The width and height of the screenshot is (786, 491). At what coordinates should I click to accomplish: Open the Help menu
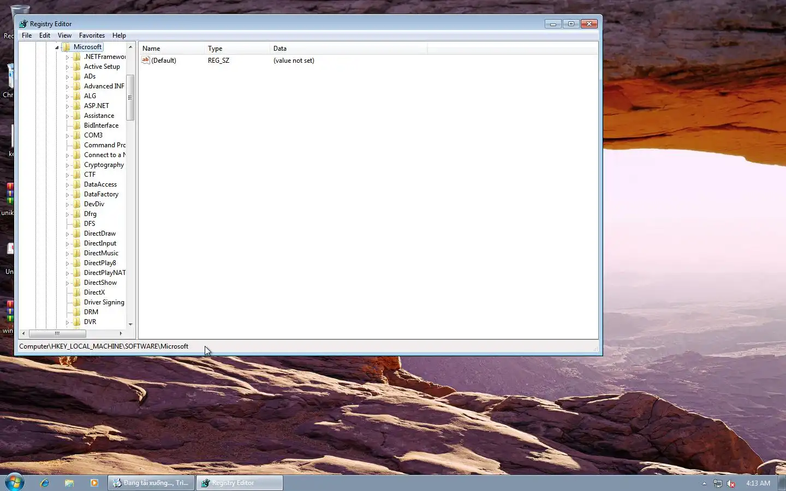click(119, 35)
